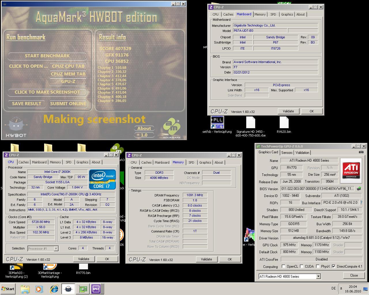The image size is (369, 295).
Task: Switch to AquaMark HWBOT taskbar button
Action: 68,289
